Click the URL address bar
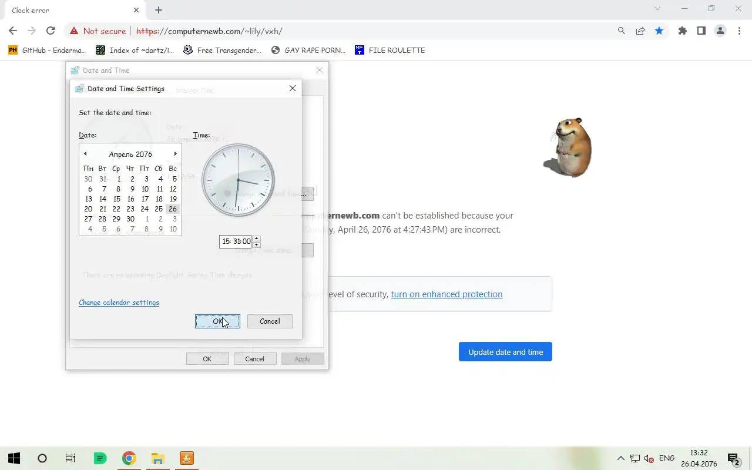The width and height of the screenshot is (752, 470). (376, 31)
